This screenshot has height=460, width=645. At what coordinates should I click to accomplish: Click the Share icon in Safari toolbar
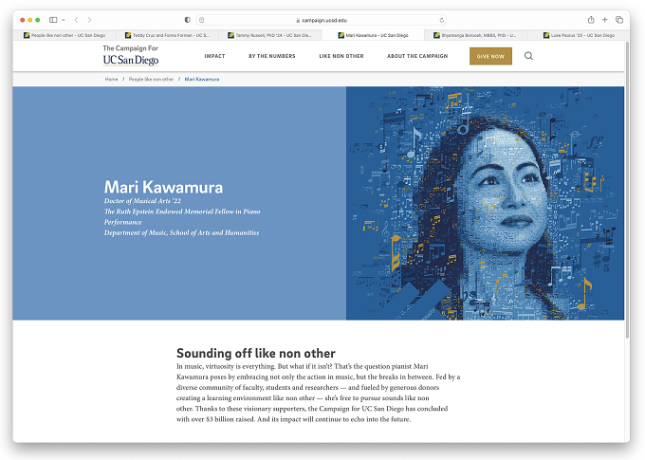(591, 19)
